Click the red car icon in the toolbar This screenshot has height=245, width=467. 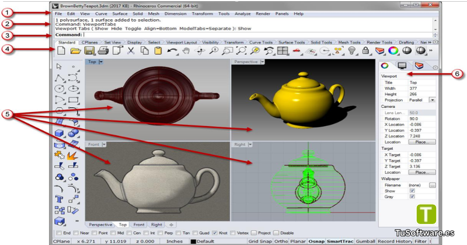coord(296,51)
